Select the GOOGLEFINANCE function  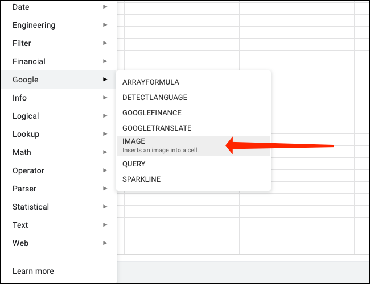(152, 112)
